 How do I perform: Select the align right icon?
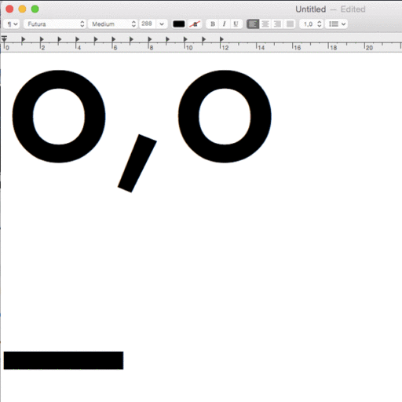click(x=277, y=24)
